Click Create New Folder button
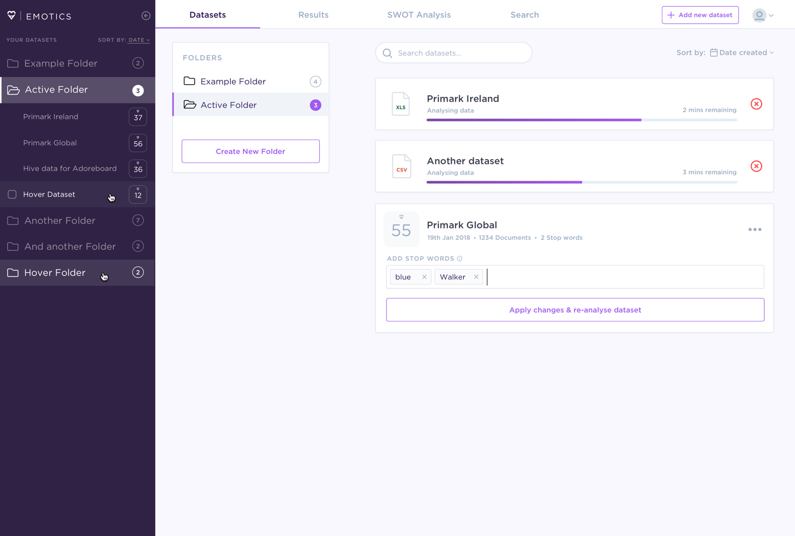The image size is (795, 536). tap(251, 151)
